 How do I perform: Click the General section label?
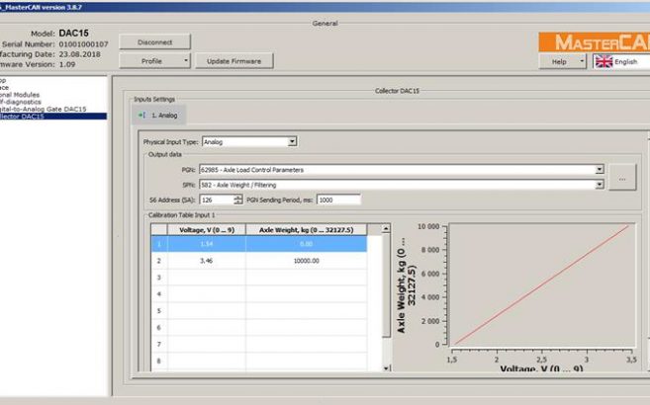click(325, 23)
